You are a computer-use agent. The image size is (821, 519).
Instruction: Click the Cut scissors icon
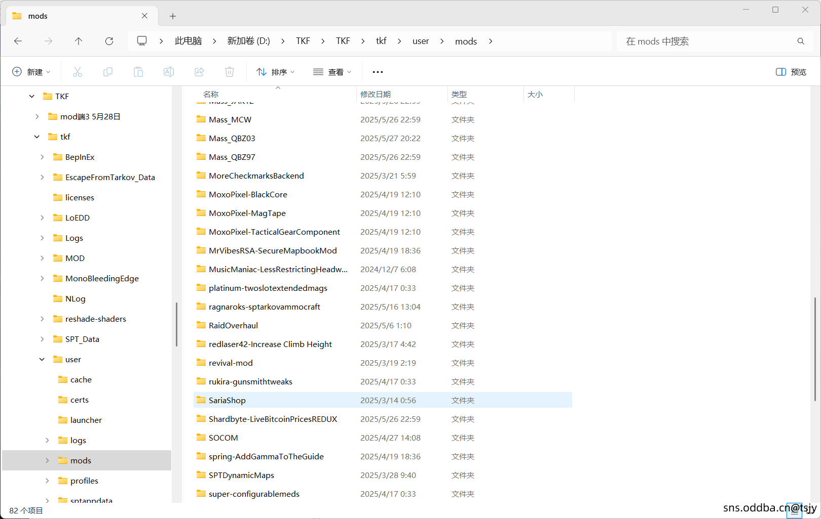point(78,72)
